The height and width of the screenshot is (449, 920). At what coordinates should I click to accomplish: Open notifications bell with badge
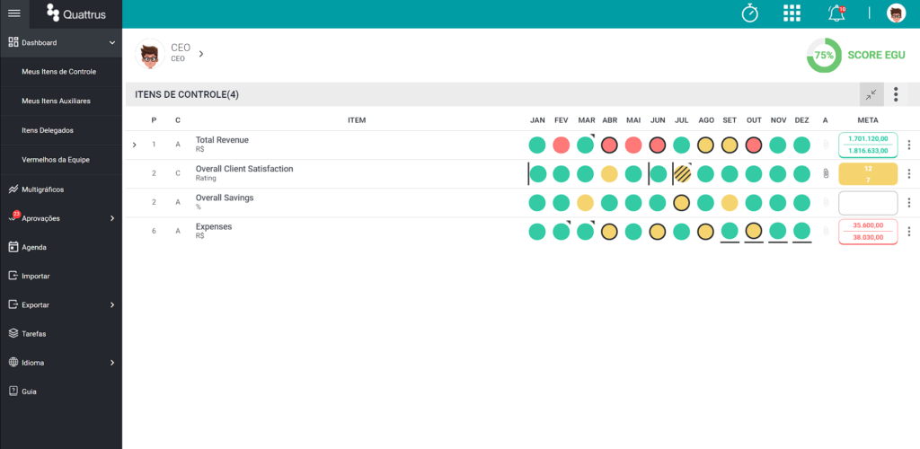pyautogui.click(x=836, y=13)
